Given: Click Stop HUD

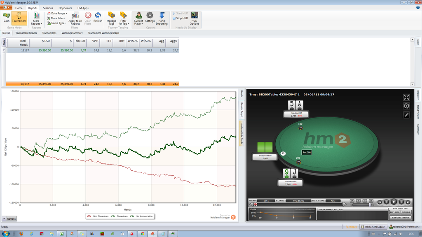Looking at the screenshot, I should pos(181,18).
